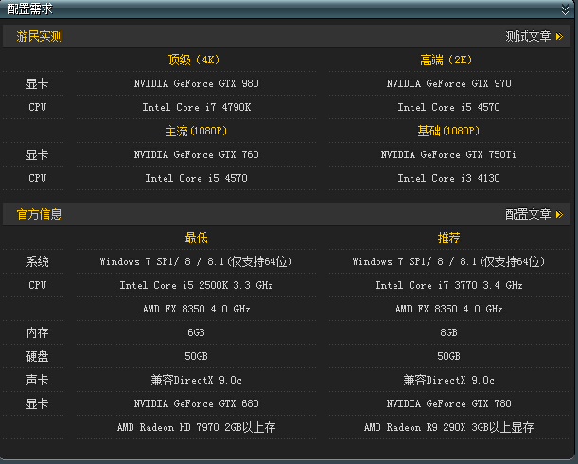
Task: Select Intel Core i7 4790K cell
Action: coord(197,107)
